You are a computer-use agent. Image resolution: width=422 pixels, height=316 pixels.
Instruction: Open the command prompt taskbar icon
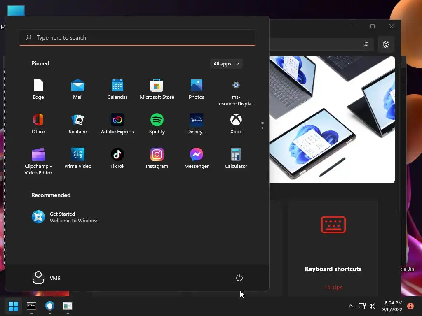coord(31,306)
